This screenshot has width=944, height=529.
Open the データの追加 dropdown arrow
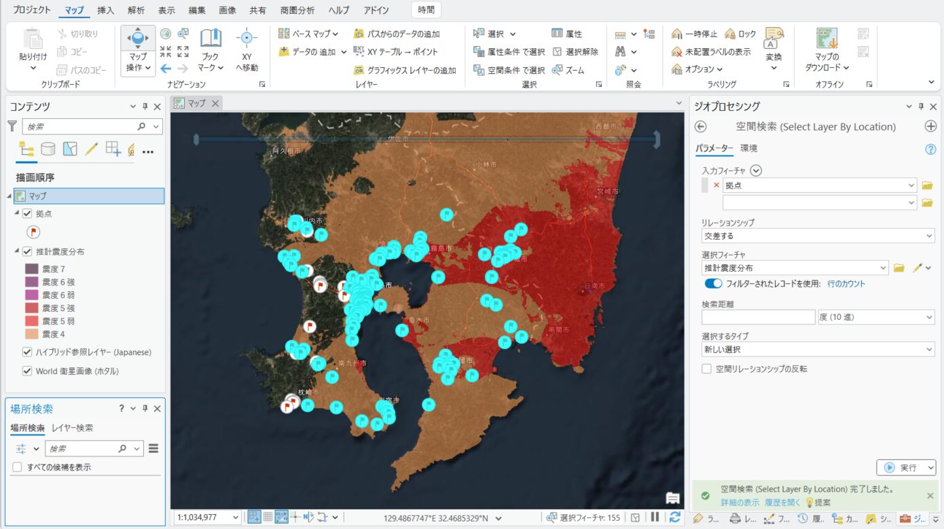click(x=344, y=52)
